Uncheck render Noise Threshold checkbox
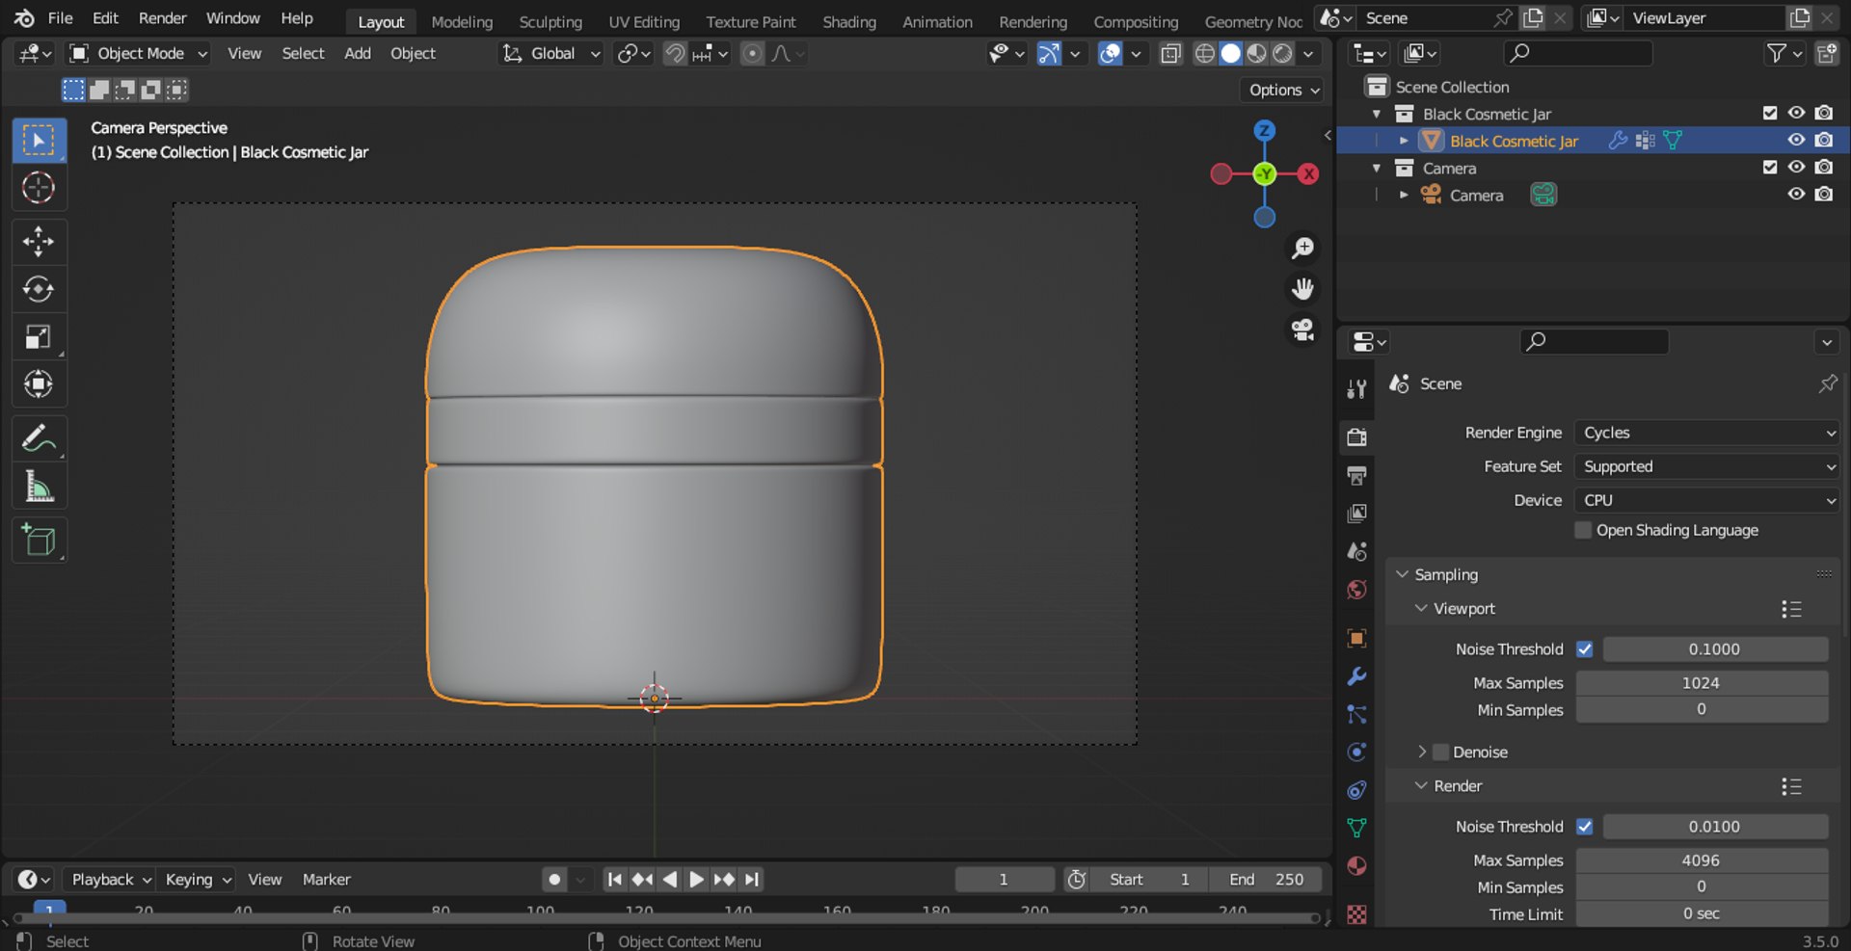1851x951 pixels. click(x=1584, y=827)
